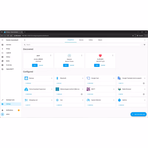148x148 pixels.
Task: Open the filter icon beside search
Action: click(x=144, y=45)
